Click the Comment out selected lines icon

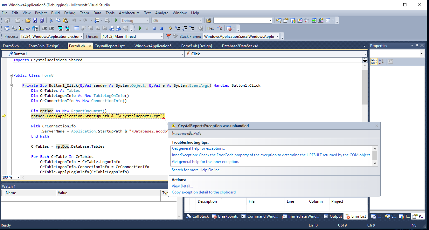[x=60, y=28]
